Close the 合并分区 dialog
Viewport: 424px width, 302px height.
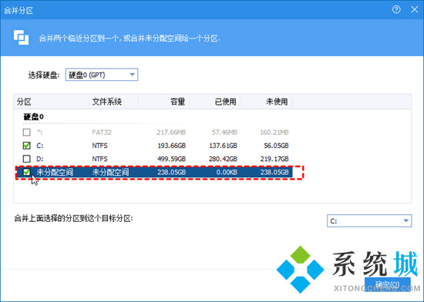click(414, 10)
